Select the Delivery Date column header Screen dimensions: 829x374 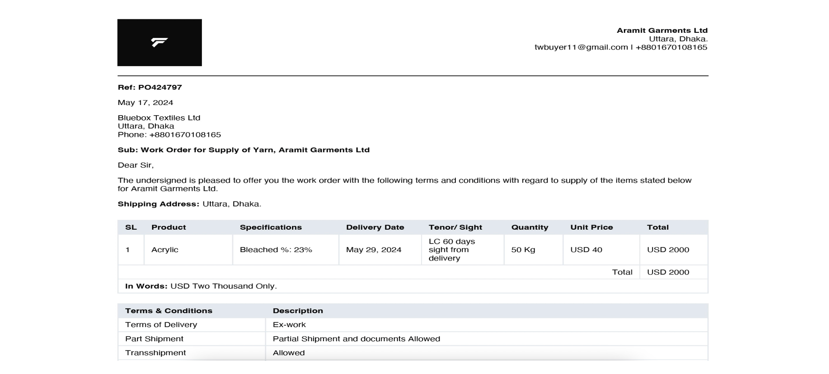(375, 227)
